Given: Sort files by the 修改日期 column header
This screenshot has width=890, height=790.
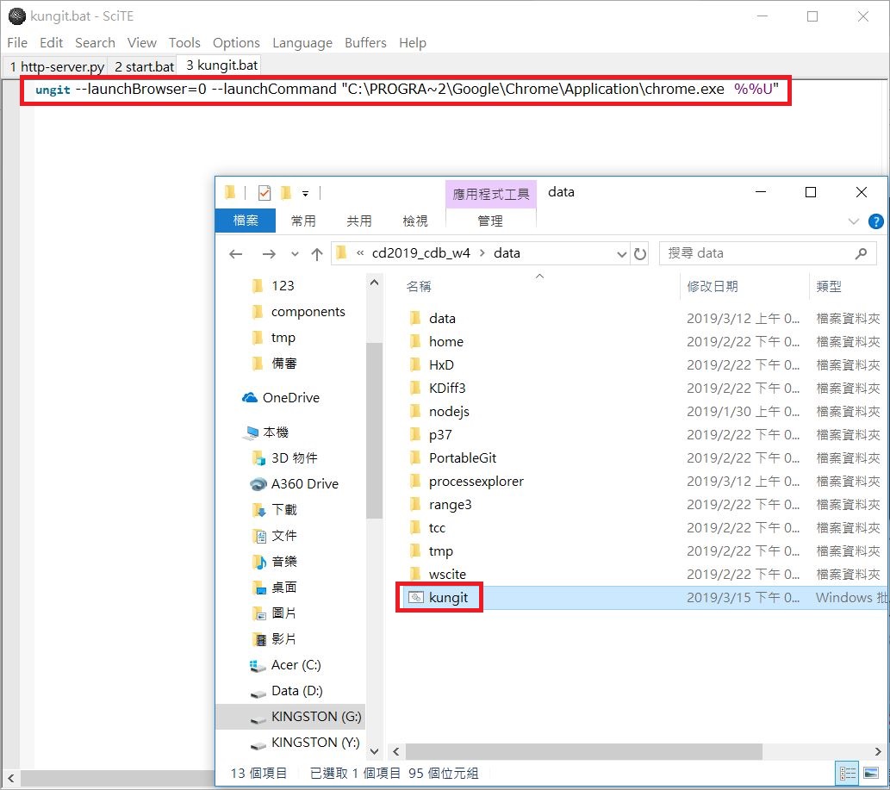Looking at the screenshot, I should click(713, 287).
